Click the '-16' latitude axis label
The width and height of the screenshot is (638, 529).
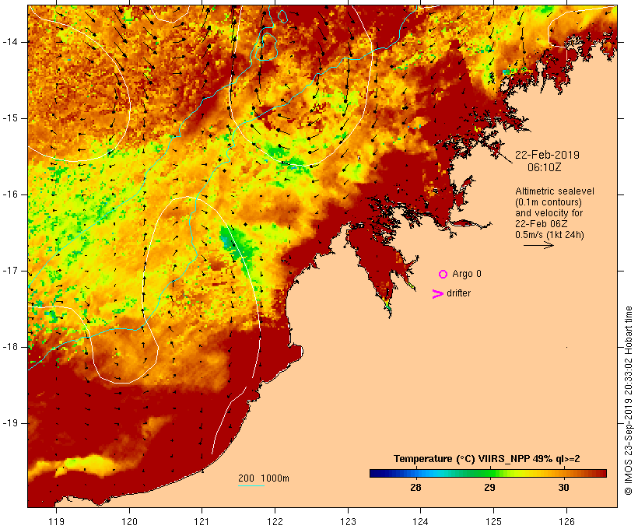point(10,194)
